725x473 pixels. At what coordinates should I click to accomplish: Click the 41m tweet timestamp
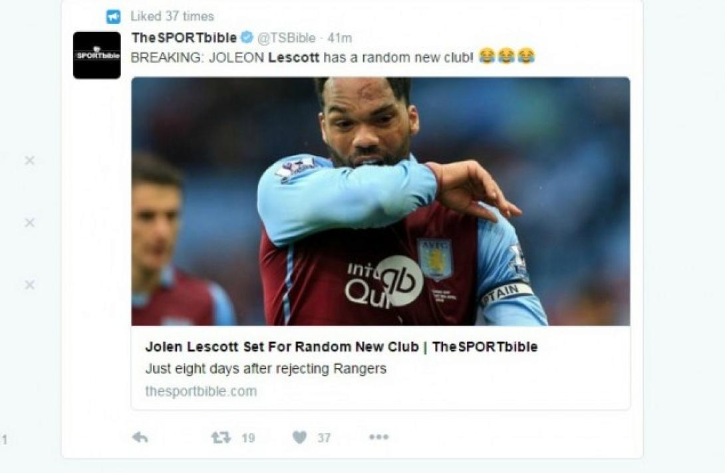[x=340, y=38]
